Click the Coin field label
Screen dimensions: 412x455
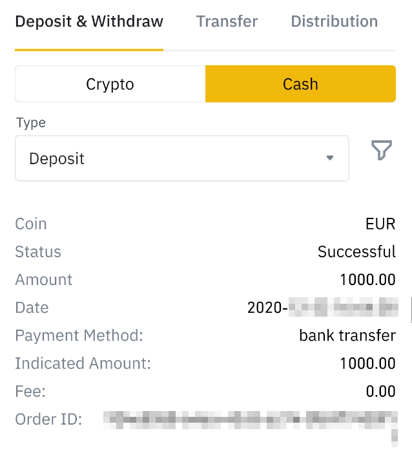[31, 224]
